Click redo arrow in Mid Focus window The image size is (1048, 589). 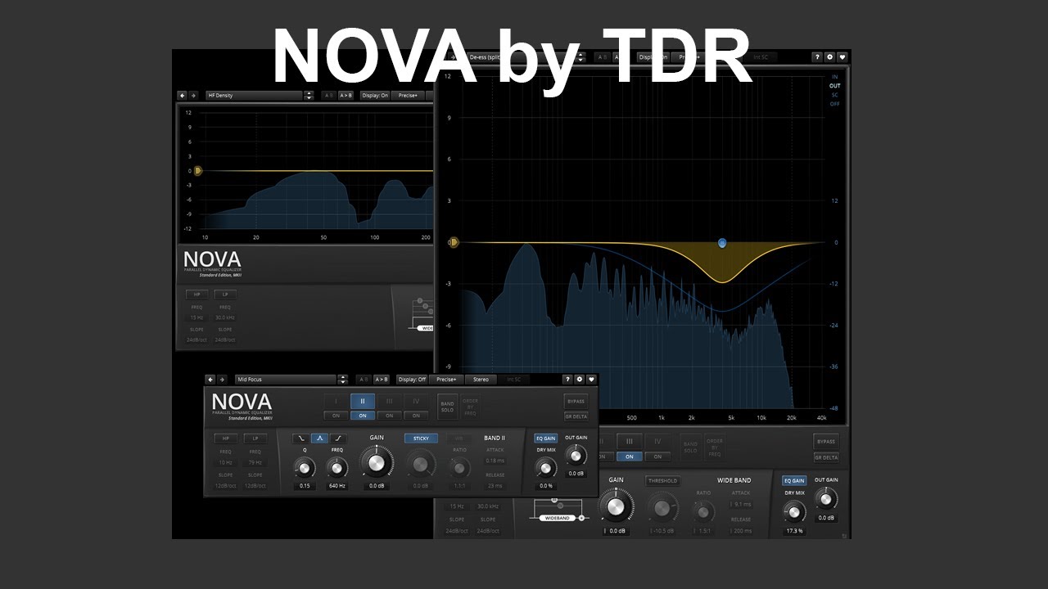221,380
